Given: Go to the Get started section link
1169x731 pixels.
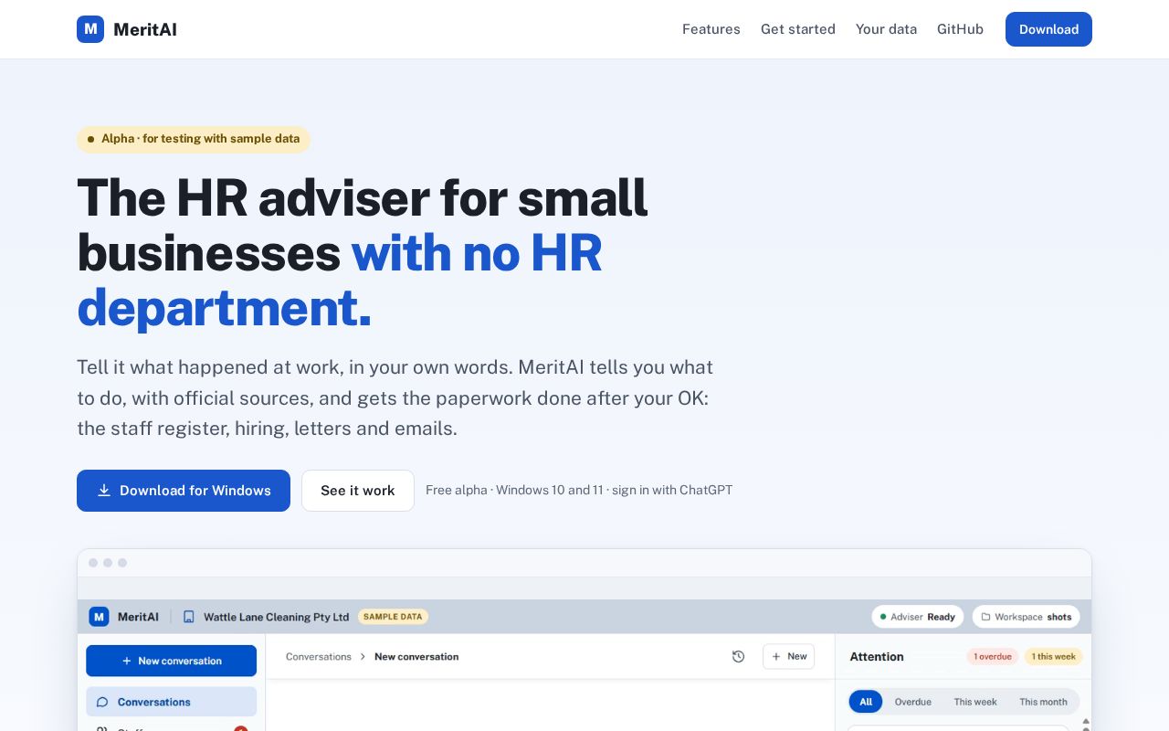Looking at the screenshot, I should pos(798,29).
